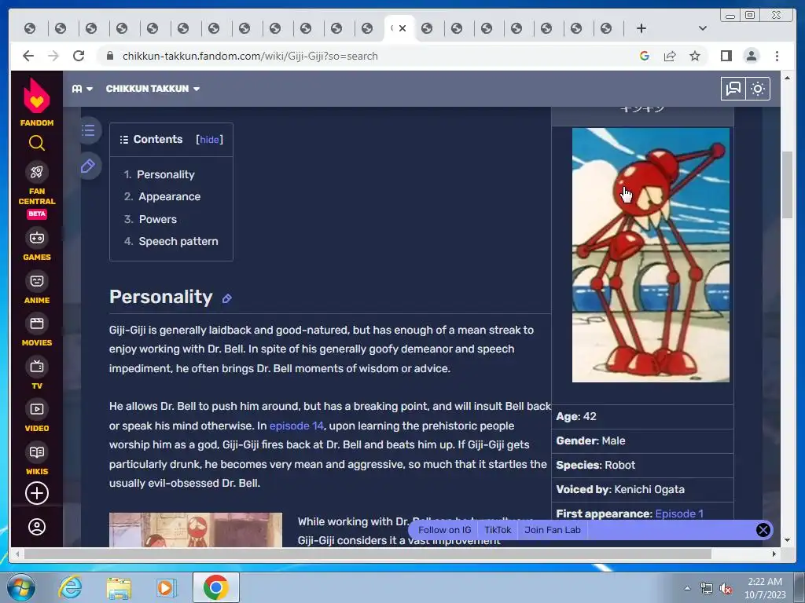
Task: Expand the CHIKKUN TAKKUN wiki dropdown
Action: coord(153,89)
